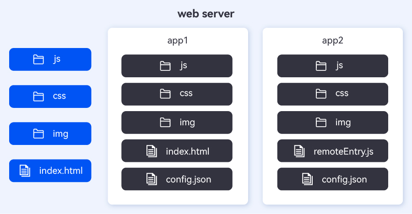Click app2's remoteEntry.js document icon

299,151
